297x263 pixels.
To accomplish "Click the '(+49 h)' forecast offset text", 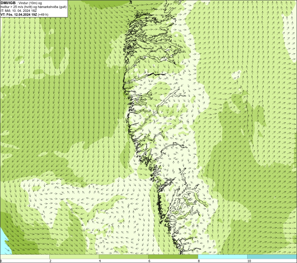I will coord(43,15).
